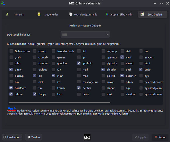Uncheck the sudo group checkbox
170x142 pixels.
coord(141,69)
